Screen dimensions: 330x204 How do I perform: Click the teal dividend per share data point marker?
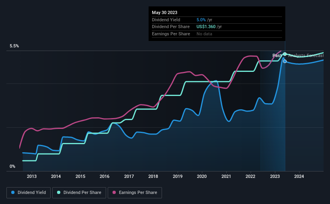[285, 54]
